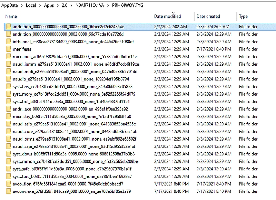The width and height of the screenshot is (276, 200).
Task: Select name naud..inmm_e279aa5131008a41_0002.0001_none_a46dfd7ccb6f19ce
Action: click(76, 64)
